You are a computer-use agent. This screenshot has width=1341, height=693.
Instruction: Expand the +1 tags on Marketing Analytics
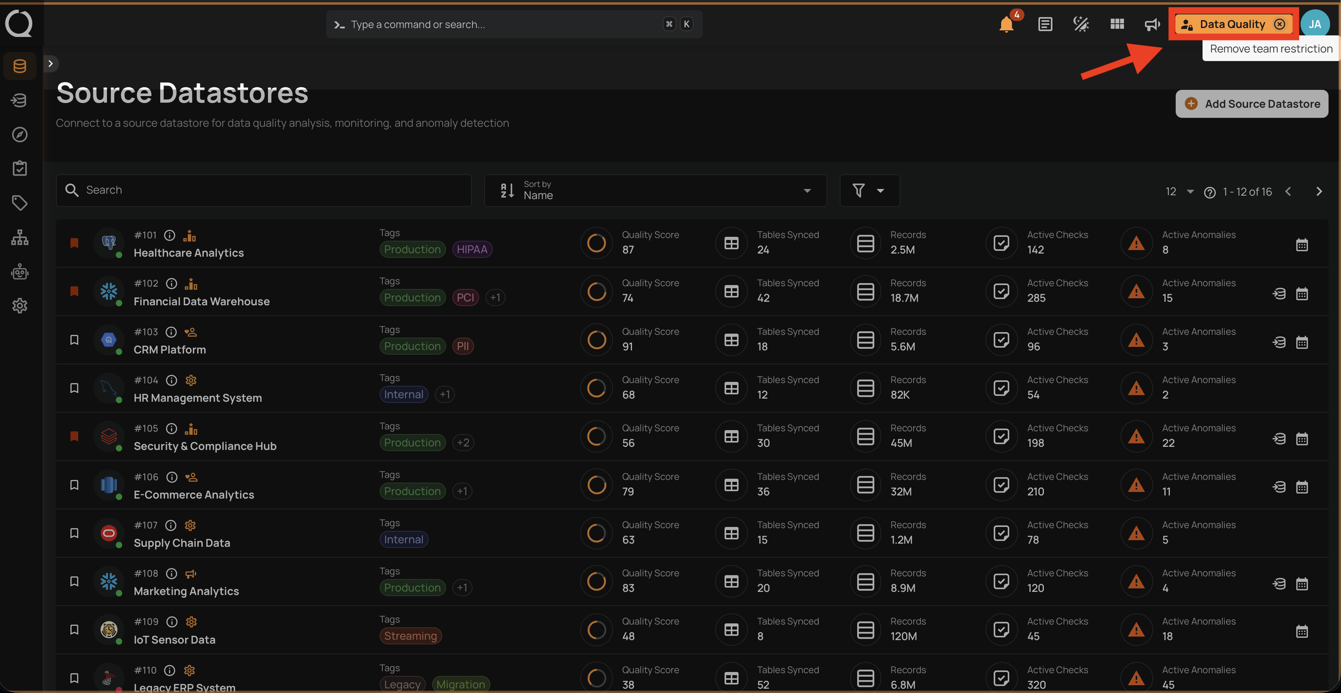pyautogui.click(x=462, y=588)
